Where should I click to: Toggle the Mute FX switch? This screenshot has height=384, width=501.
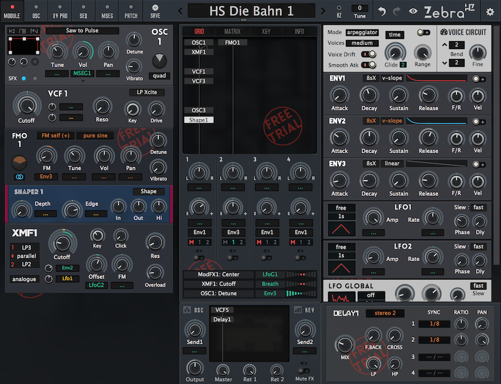[304, 371]
